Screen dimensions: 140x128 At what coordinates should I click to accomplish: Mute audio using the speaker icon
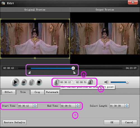106,82
